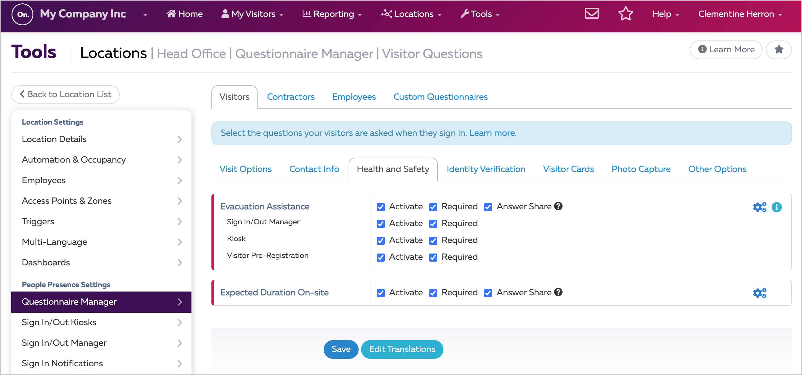
Task: Disable Answer Share for Expected Duration On-site
Action: click(x=488, y=292)
